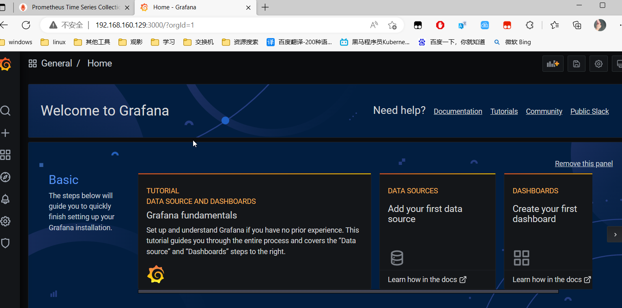622x308 pixels.
Task: Open the 学习 bookmarks folder
Action: 163,42
